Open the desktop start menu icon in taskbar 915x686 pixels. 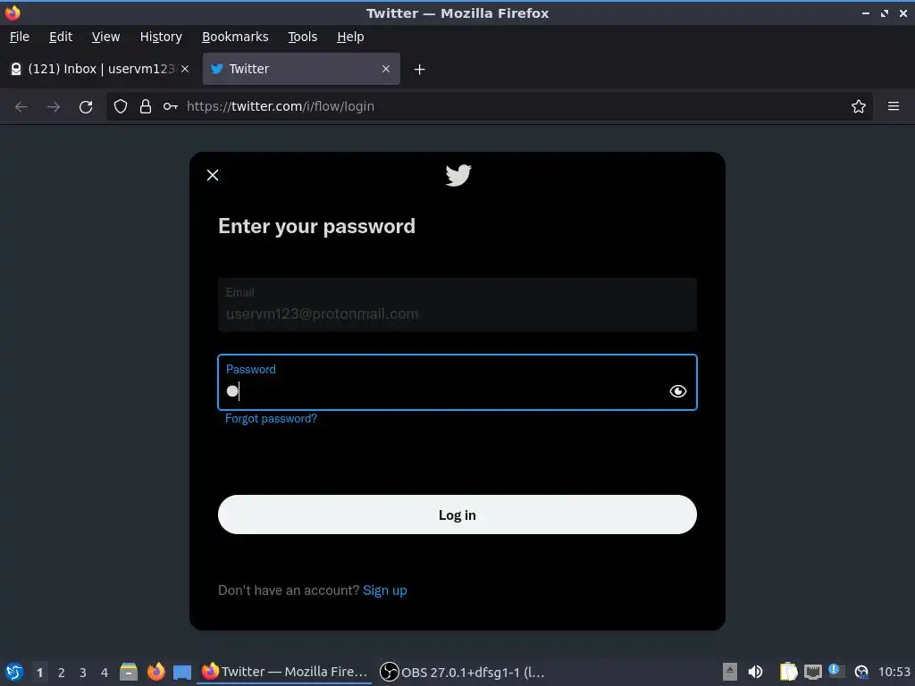point(14,672)
